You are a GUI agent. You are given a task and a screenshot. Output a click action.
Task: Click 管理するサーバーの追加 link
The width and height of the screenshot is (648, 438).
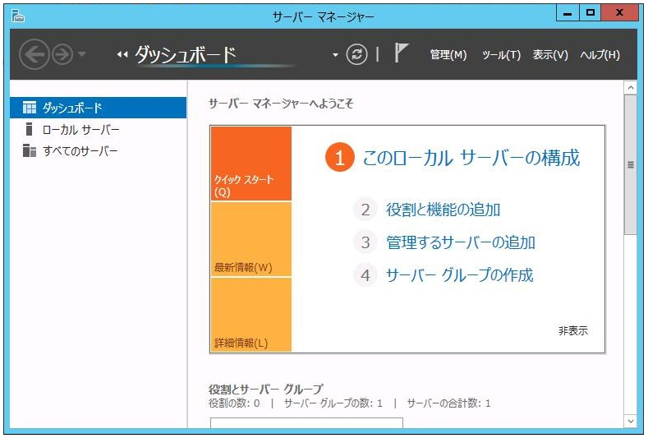pos(460,242)
